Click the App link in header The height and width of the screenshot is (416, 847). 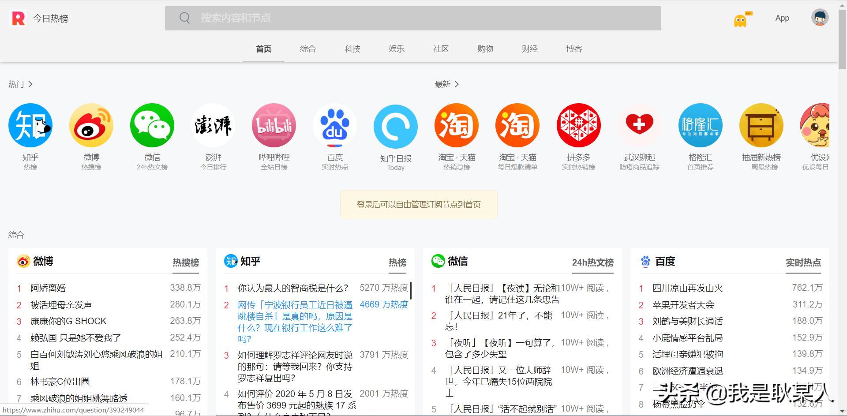click(x=782, y=18)
